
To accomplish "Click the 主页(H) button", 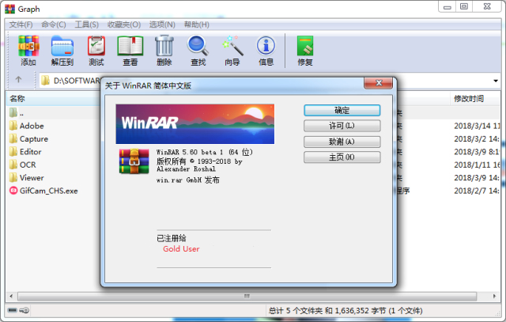I will click(342, 157).
